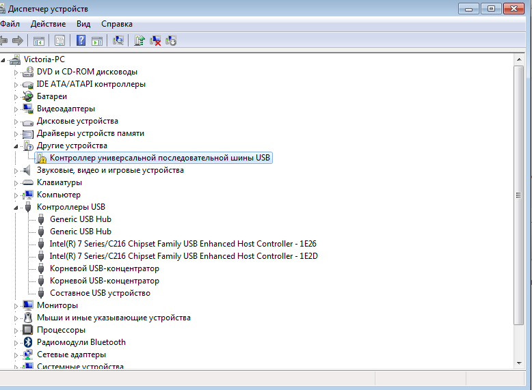This screenshot has height=390, width=532.
Task: Click the Forward arrow toolbar button
Action: [x=18, y=41]
